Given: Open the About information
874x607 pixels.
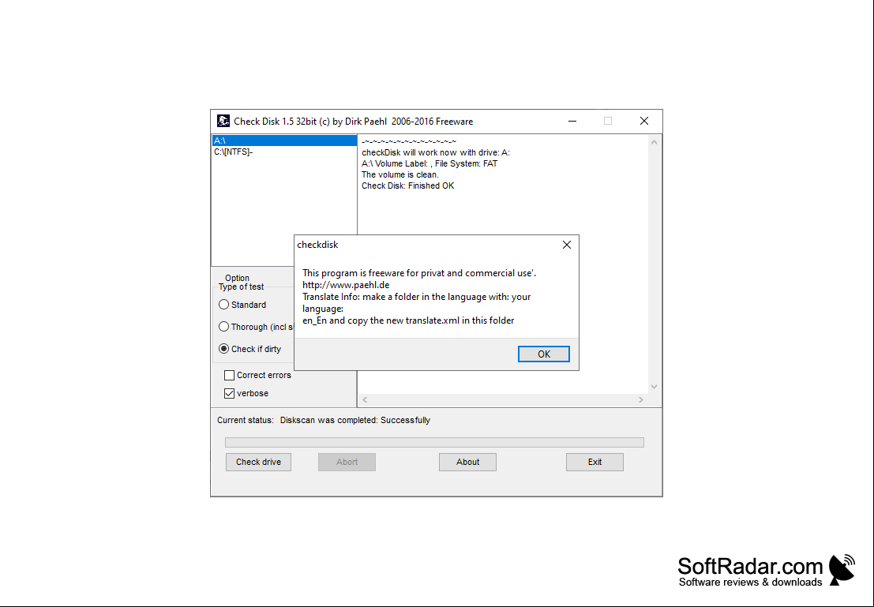Looking at the screenshot, I should pyautogui.click(x=467, y=462).
